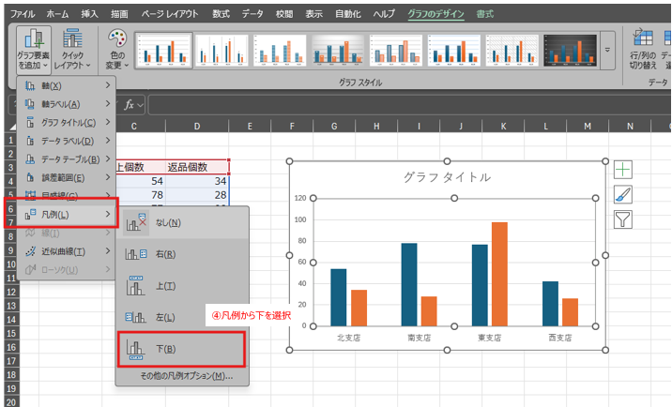Viewport: 672px width, 407px height.
Task: Click the funnel Chart Filters button
Action: [x=623, y=219]
